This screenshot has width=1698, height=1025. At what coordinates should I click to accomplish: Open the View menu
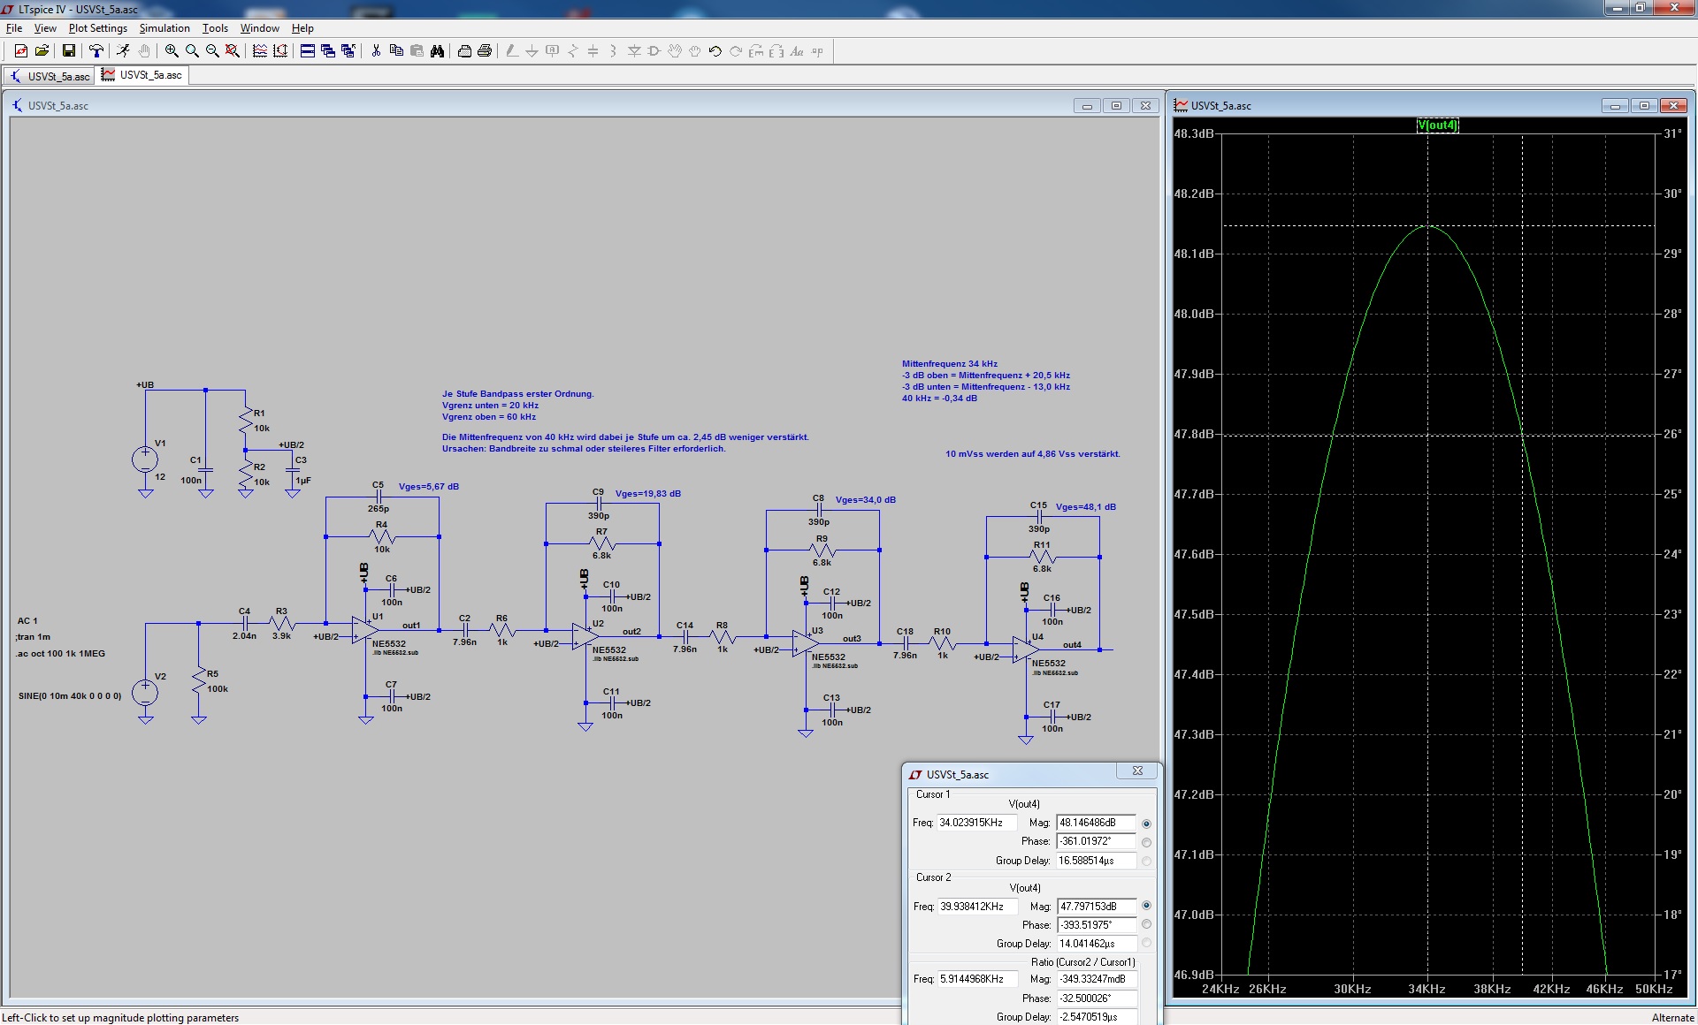point(45,28)
